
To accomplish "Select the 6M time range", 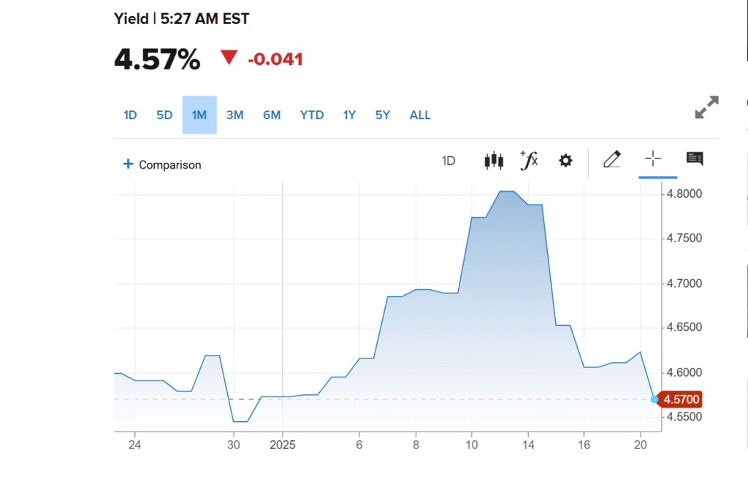I will click(x=272, y=115).
